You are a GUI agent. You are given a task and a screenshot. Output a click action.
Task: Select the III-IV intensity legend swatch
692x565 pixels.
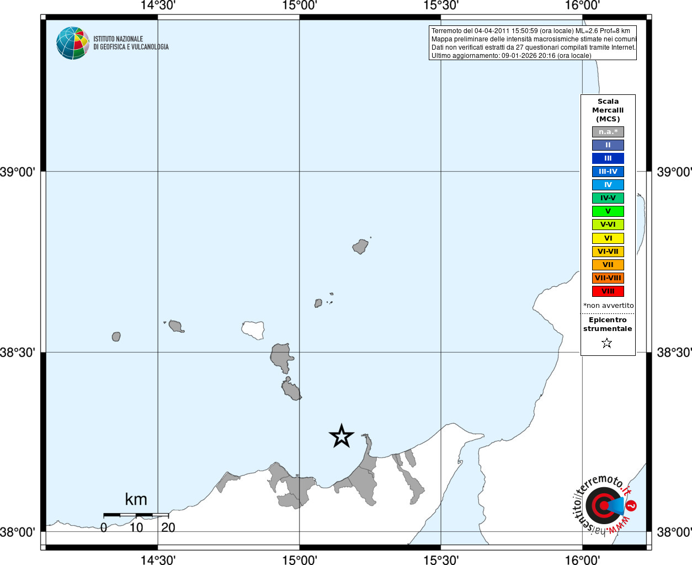click(608, 172)
